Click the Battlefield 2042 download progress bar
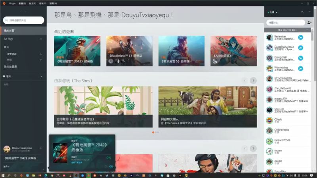The width and height of the screenshot is (317, 178). (91, 155)
